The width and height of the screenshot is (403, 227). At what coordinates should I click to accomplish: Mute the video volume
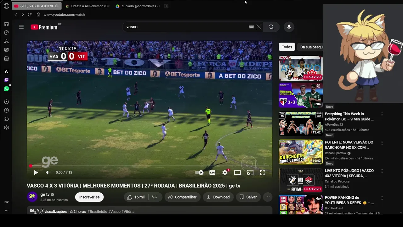[x=48, y=172]
